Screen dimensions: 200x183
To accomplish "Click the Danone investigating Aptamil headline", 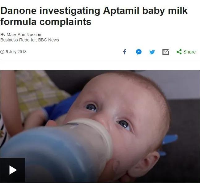I will [94, 16].
